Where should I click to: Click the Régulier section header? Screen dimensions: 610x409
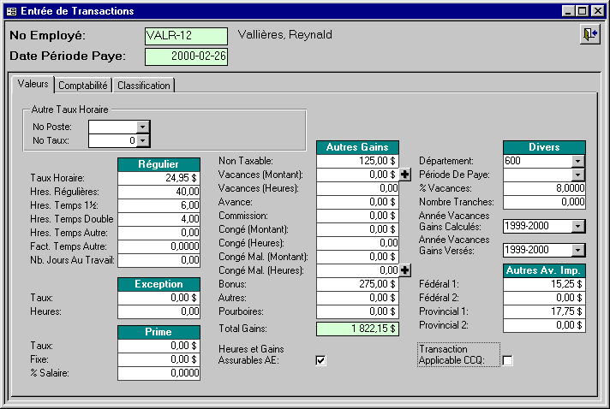pos(158,164)
